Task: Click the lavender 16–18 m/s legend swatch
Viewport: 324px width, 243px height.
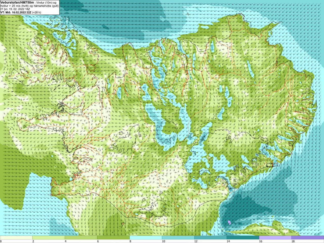Action: (x=275, y=238)
